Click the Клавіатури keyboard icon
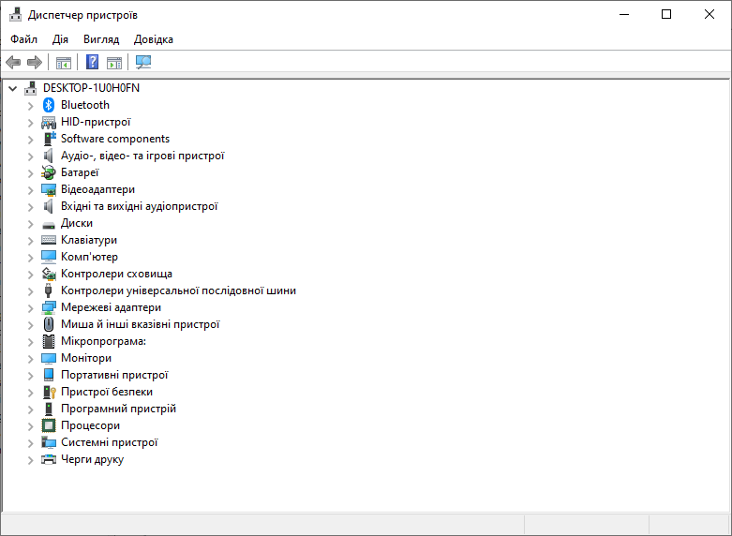This screenshot has width=732, height=536. coord(50,240)
